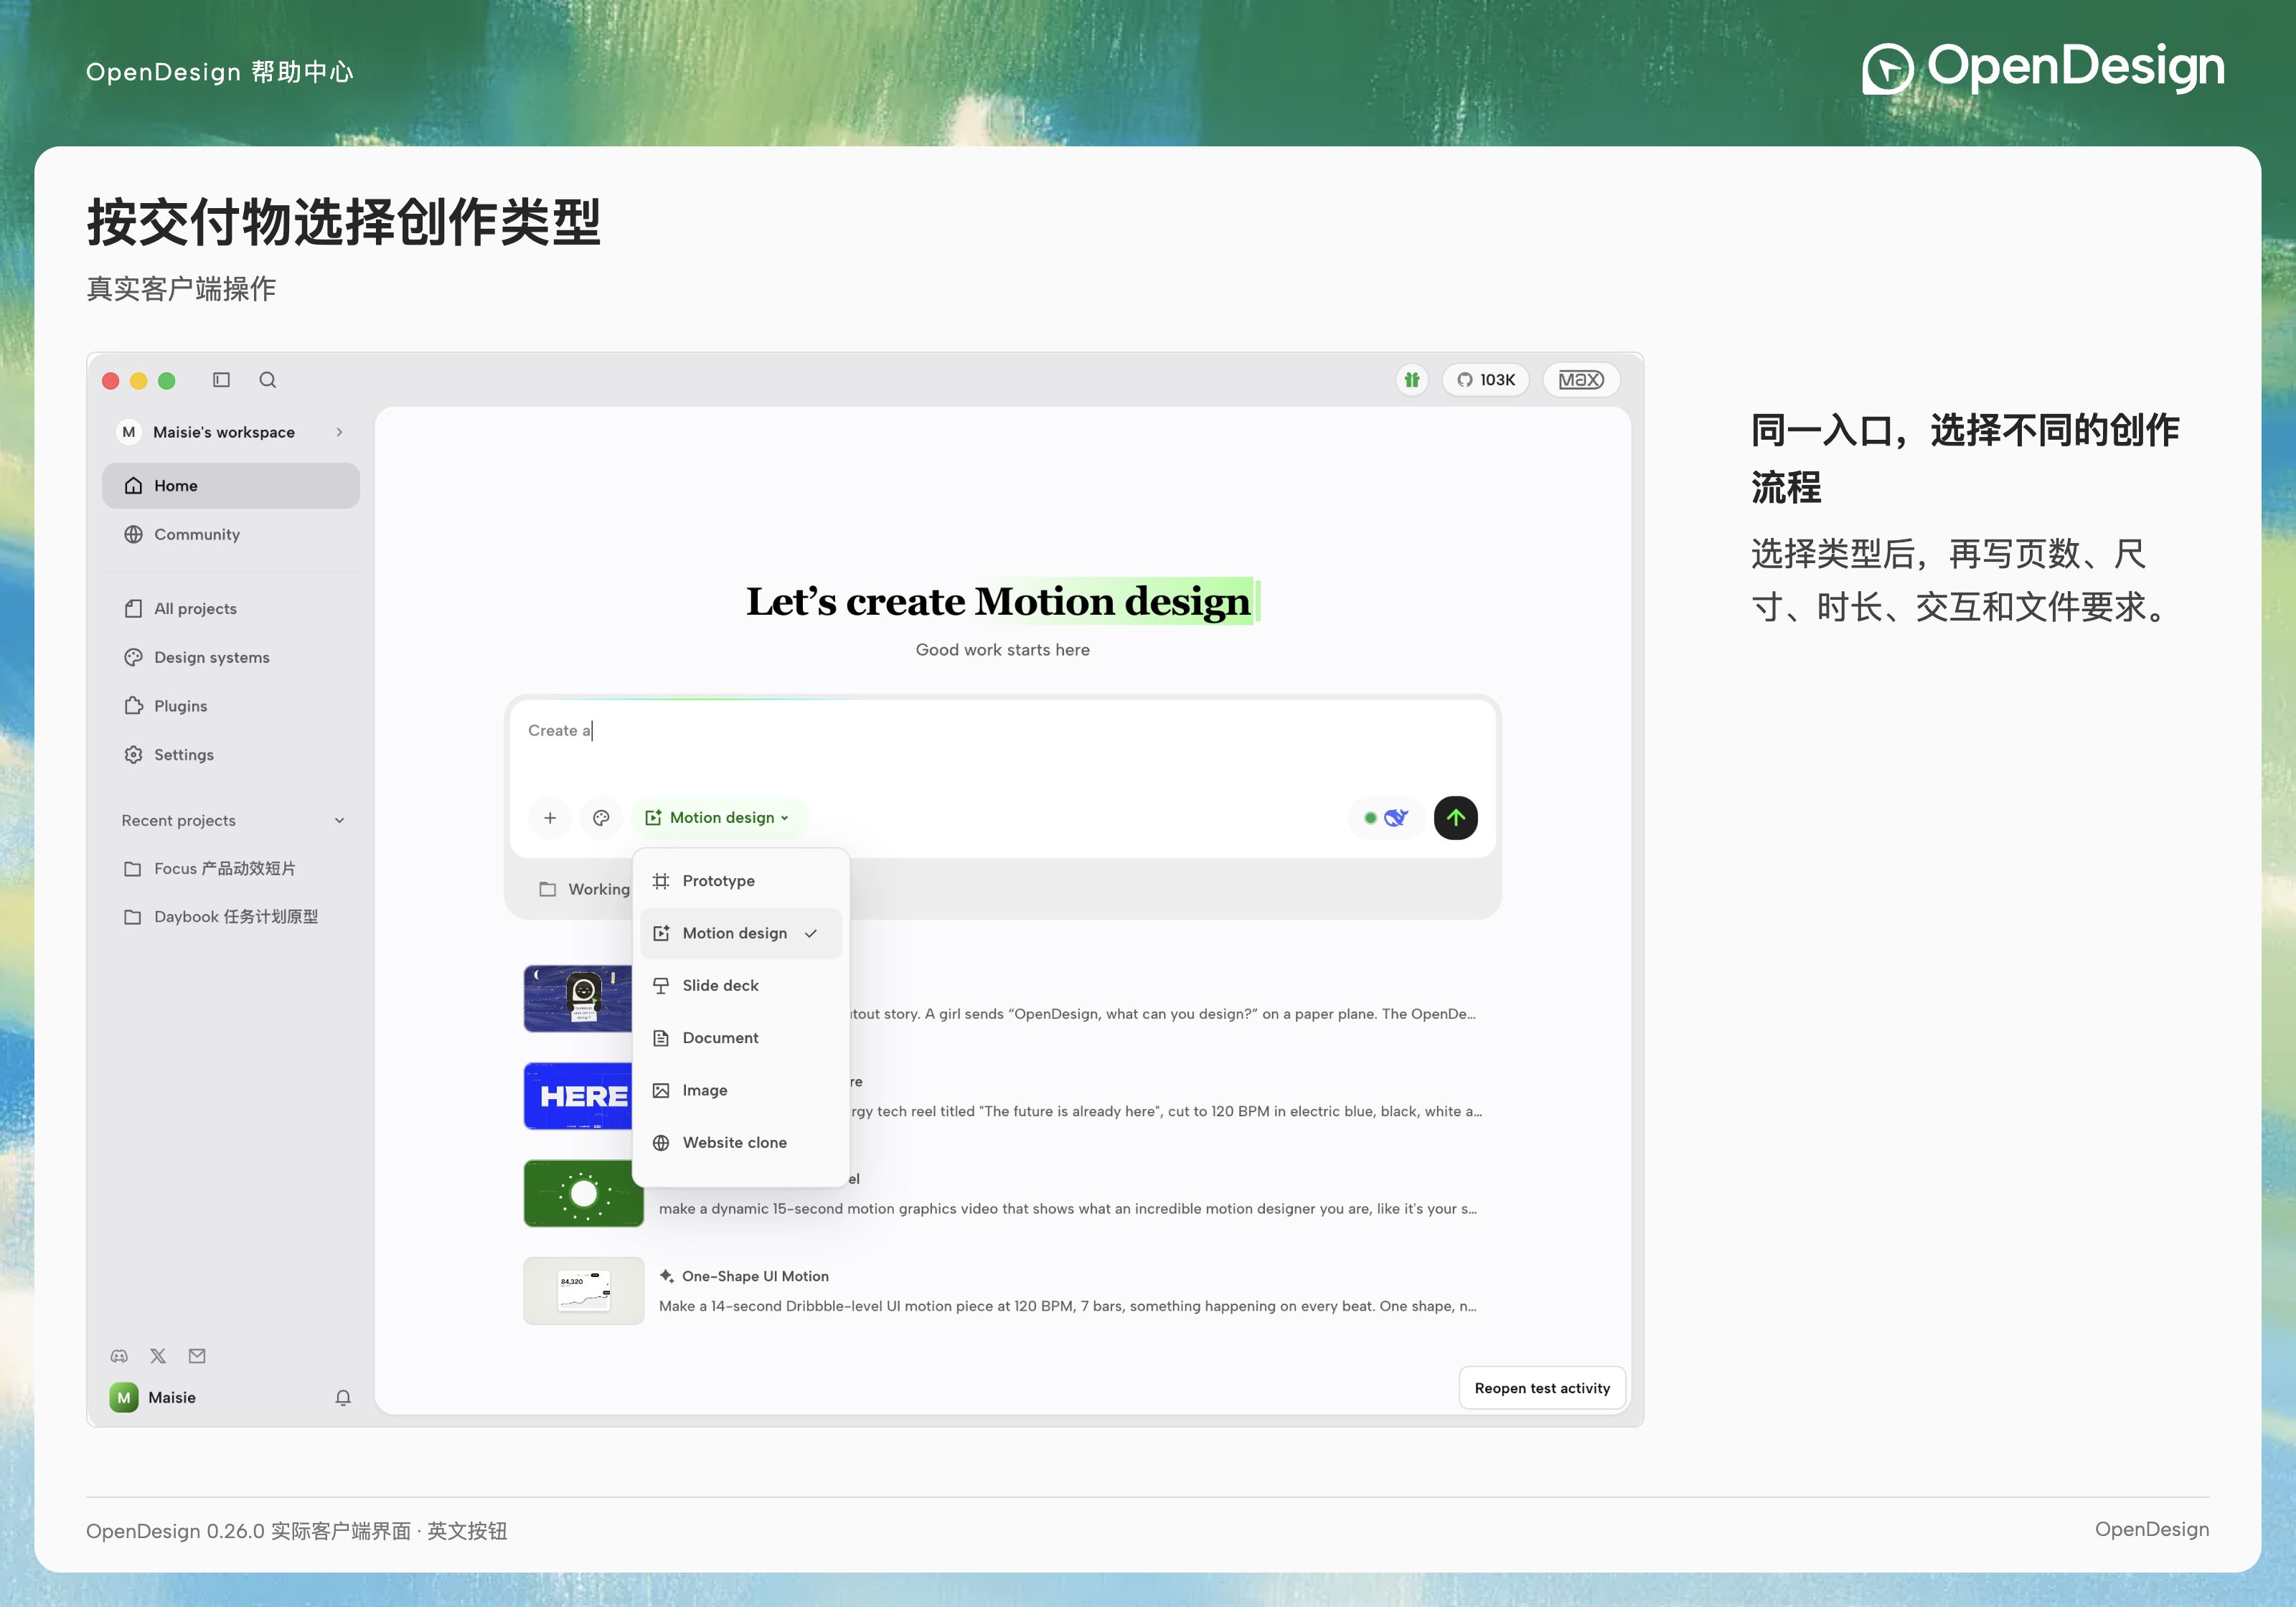Click the palette design system icon in prompt
Viewport: 2296px width, 1607px height.
(x=601, y=818)
